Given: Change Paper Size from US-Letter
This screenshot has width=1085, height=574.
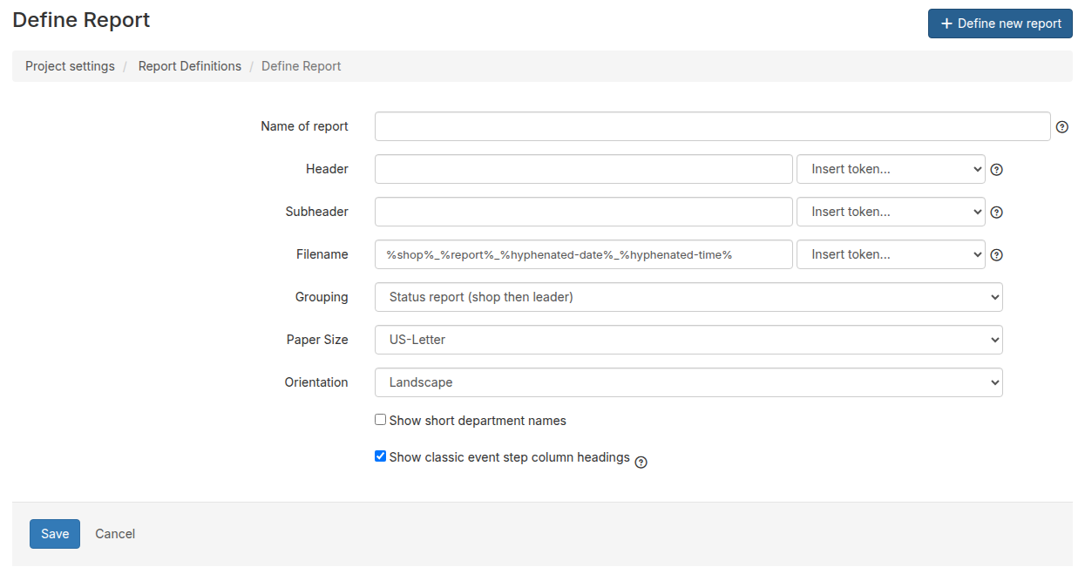Looking at the screenshot, I should tap(688, 340).
